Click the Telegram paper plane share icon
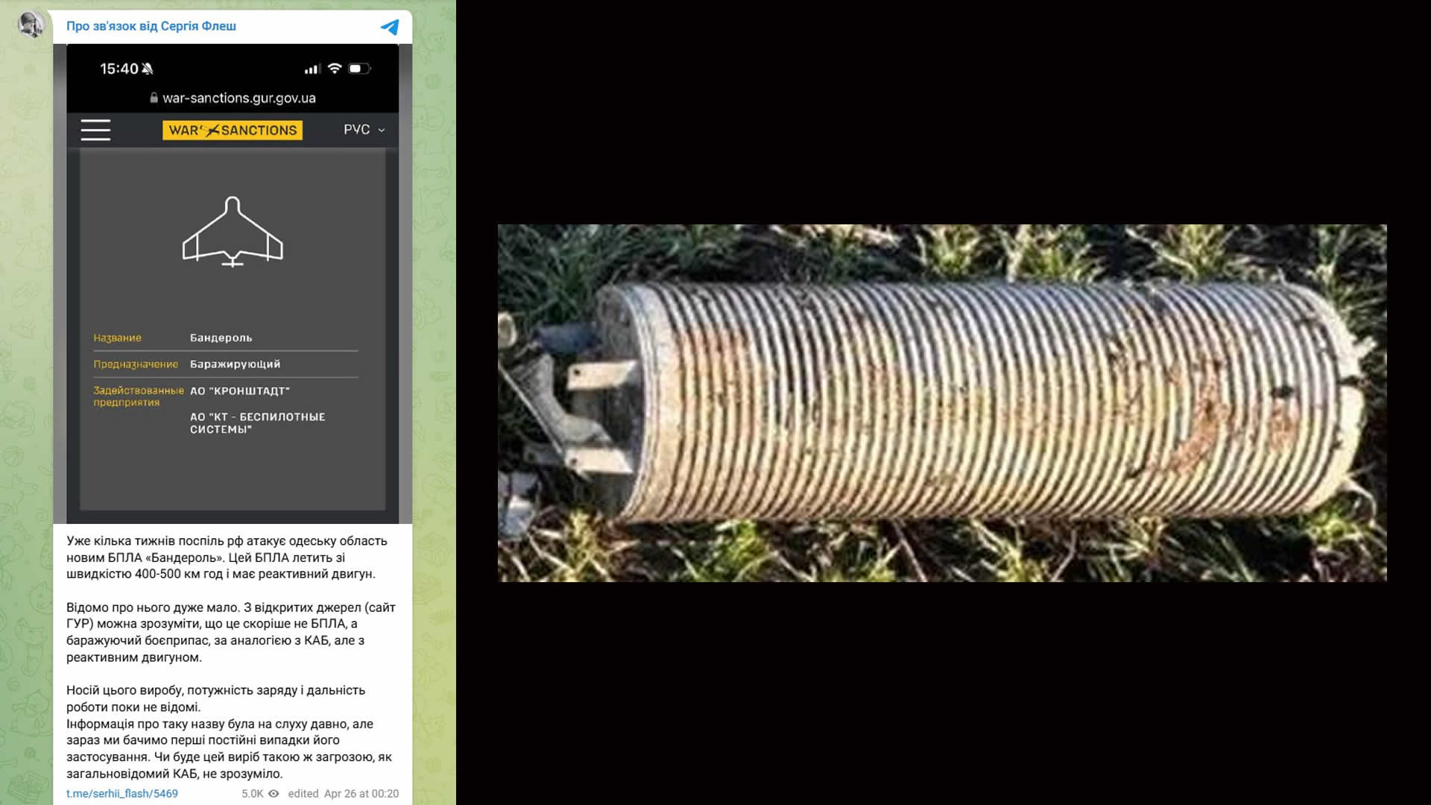1431x805 pixels. (389, 26)
